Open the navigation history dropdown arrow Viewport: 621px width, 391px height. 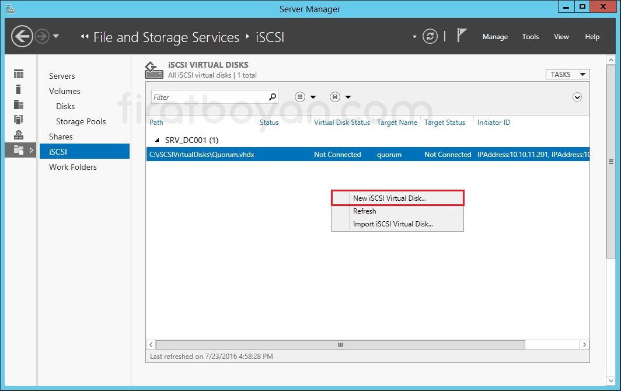(x=56, y=36)
